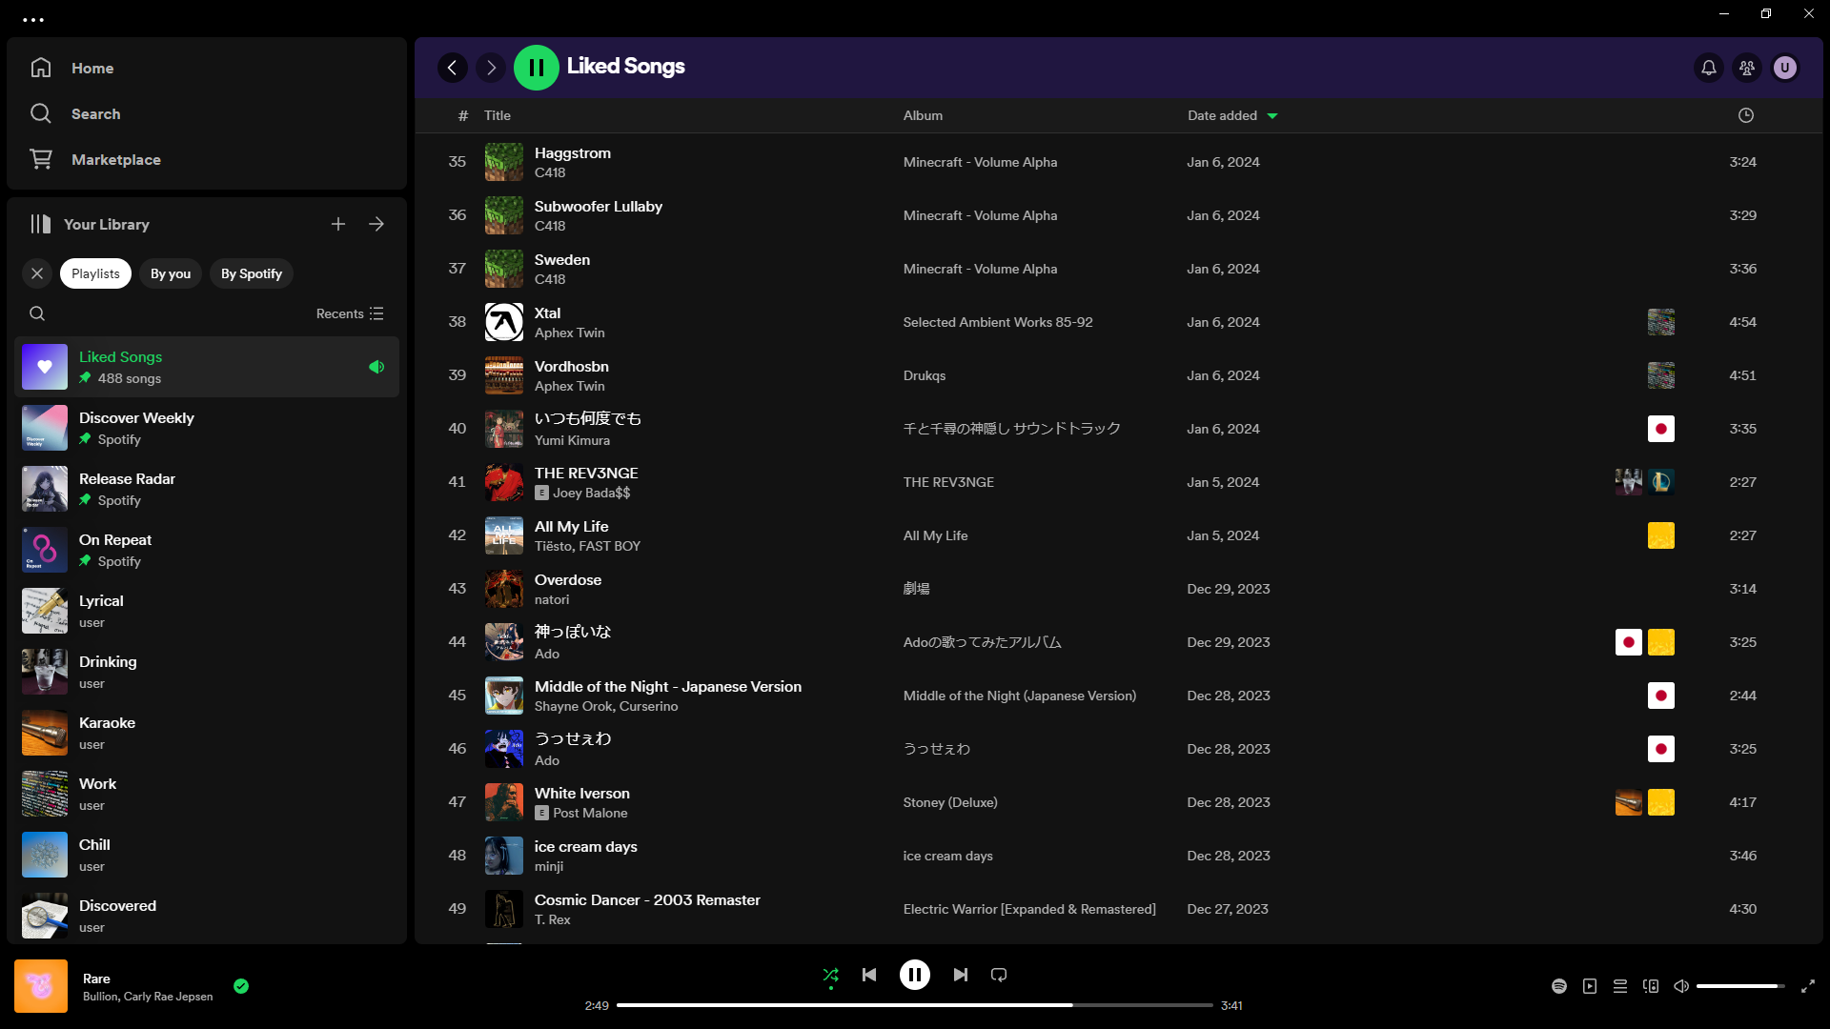Select the By you filter chip

point(171,273)
